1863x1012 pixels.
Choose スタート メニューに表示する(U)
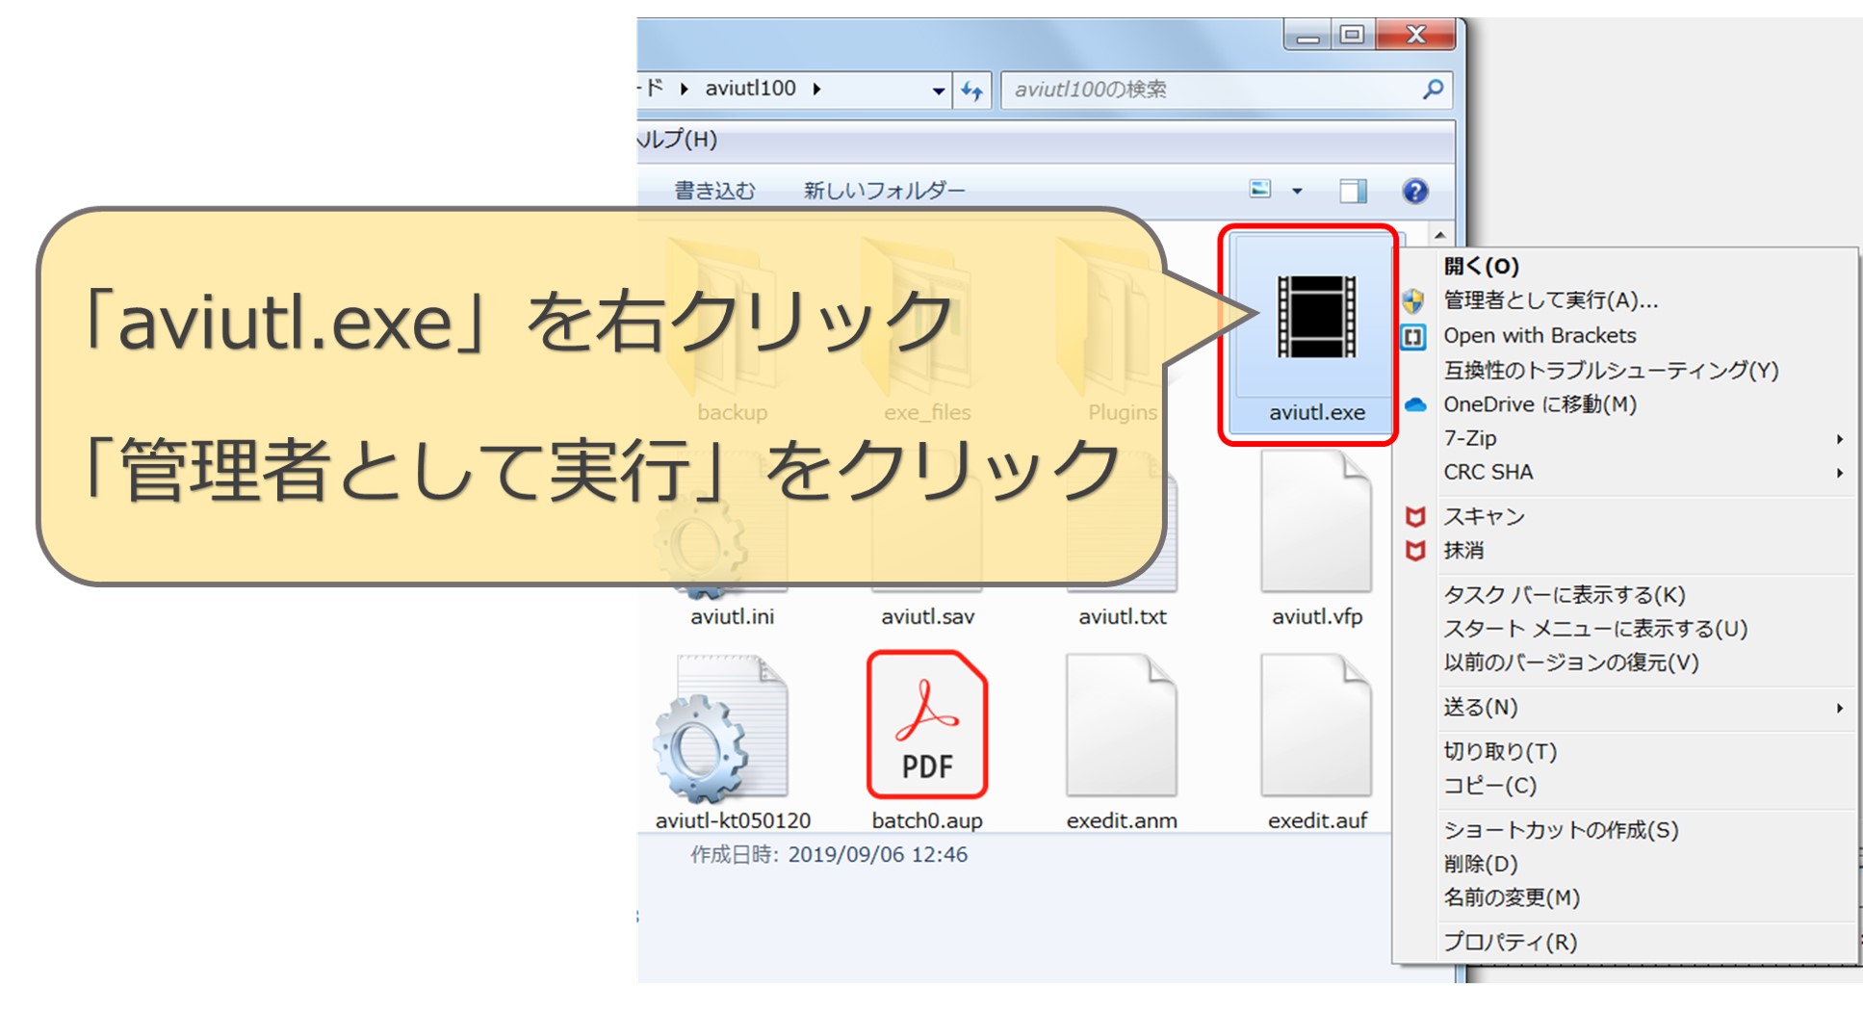tap(1594, 629)
